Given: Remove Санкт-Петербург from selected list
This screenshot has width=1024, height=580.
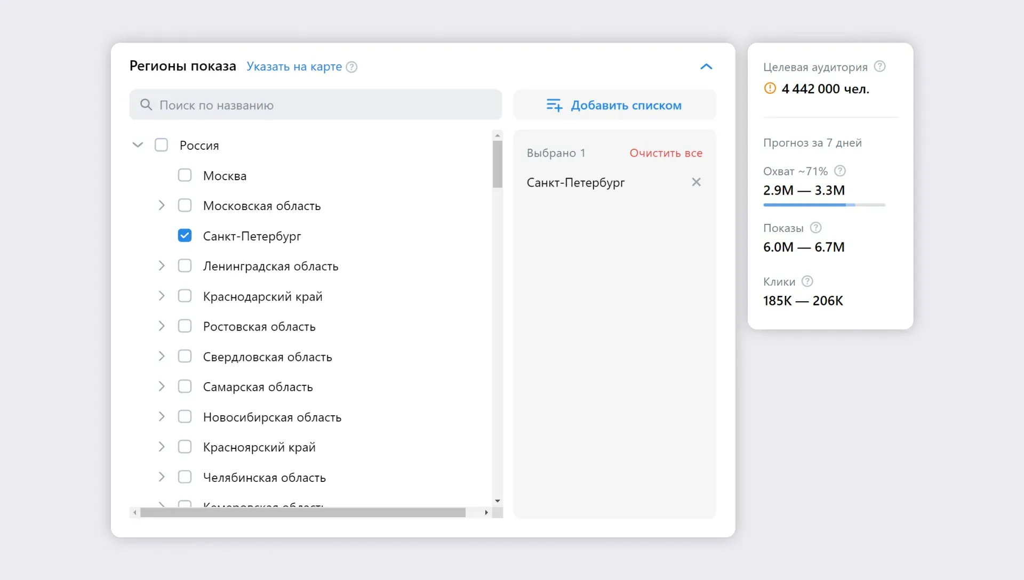Looking at the screenshot, I should [696, 182].
